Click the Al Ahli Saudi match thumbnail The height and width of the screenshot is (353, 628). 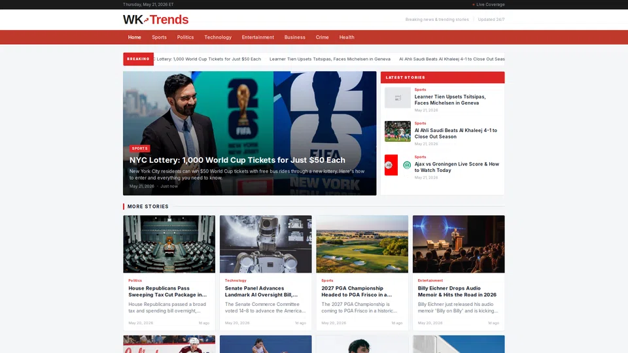398,131
